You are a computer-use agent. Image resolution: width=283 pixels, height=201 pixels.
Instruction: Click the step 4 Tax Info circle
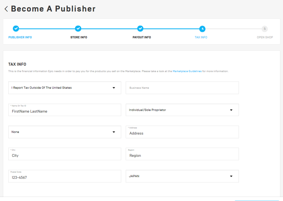click(x=203, y=29)
